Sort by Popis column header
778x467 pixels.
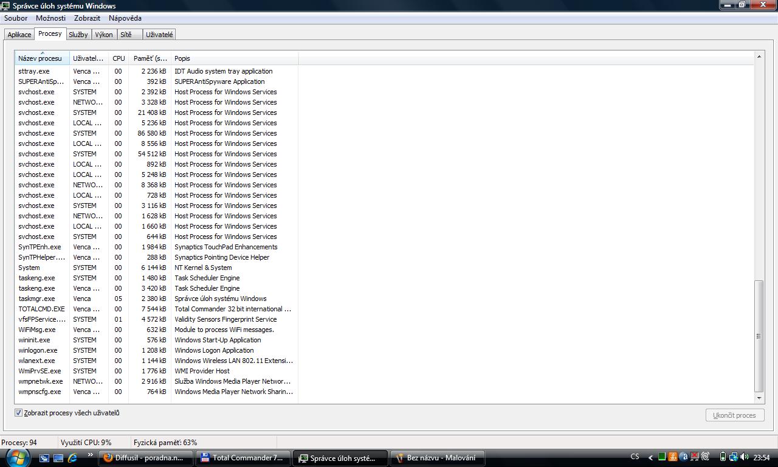click(235, 58)
